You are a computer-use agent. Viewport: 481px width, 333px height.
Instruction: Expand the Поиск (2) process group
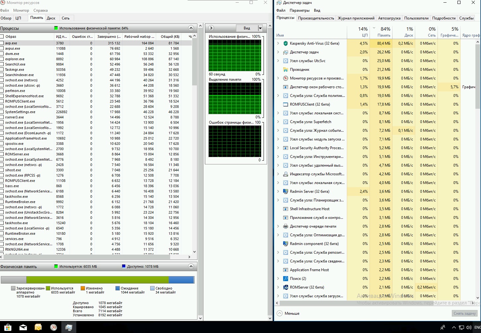[x=278, y=279]
